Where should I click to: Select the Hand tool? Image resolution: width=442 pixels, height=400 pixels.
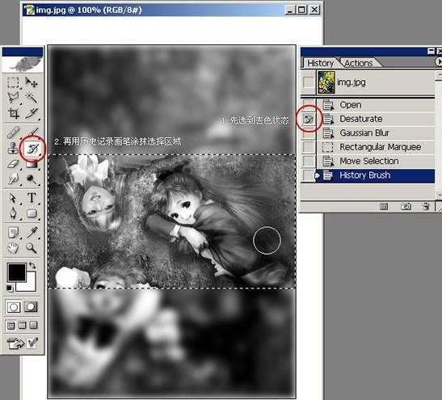[13, 248]
